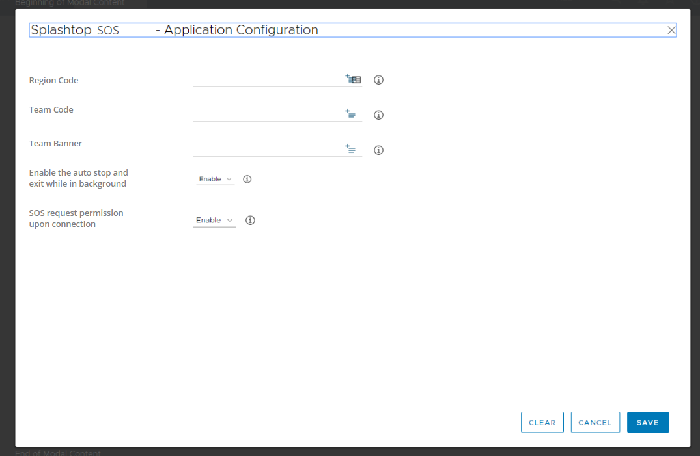Image resolution: width=700 pixels, height=456 pixels.
Task: Click the lookup value icon for Team Code
Action: click(x=350, y=113)
